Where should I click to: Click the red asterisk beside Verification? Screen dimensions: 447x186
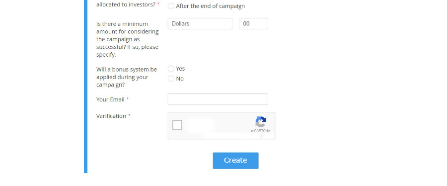(x=129, y=115)
